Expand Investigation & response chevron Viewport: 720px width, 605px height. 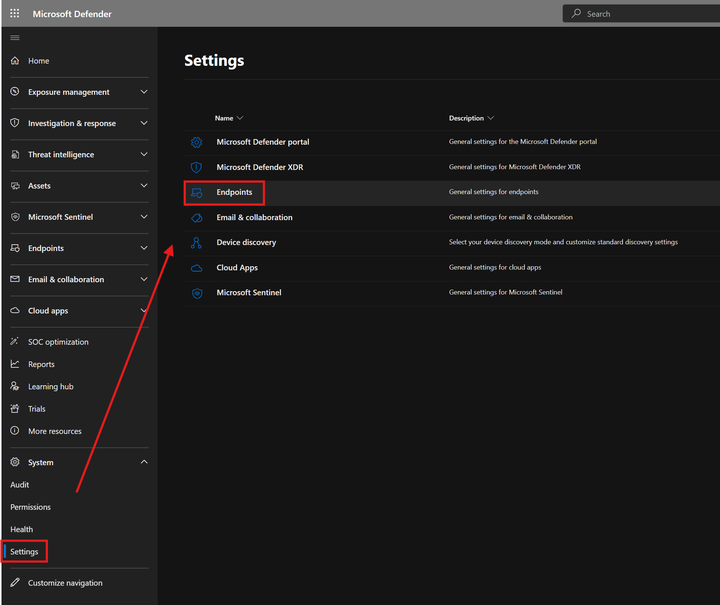click(x=144, y=123)
